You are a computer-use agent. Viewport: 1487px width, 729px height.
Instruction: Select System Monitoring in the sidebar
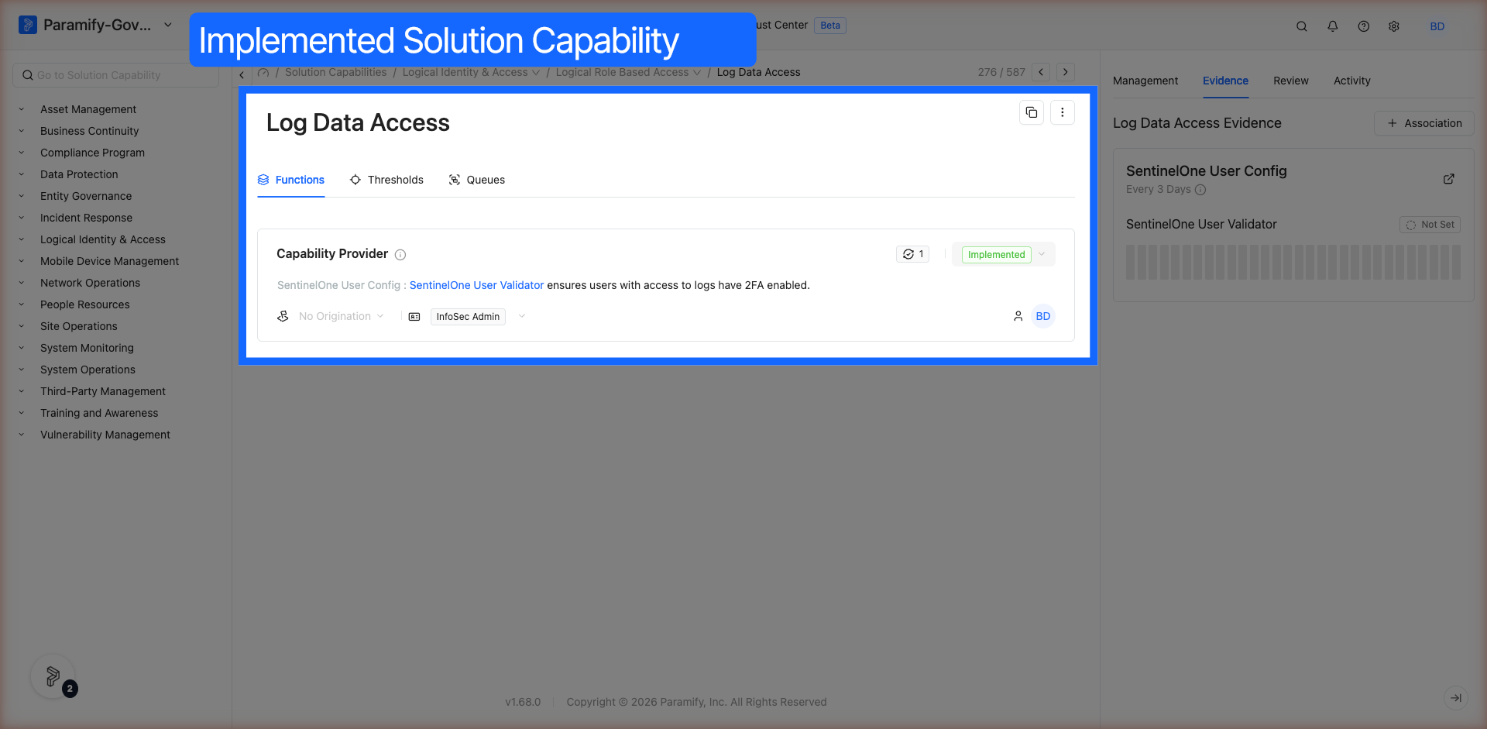87,348
